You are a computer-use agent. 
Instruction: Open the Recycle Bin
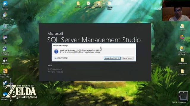click(5, 27)
